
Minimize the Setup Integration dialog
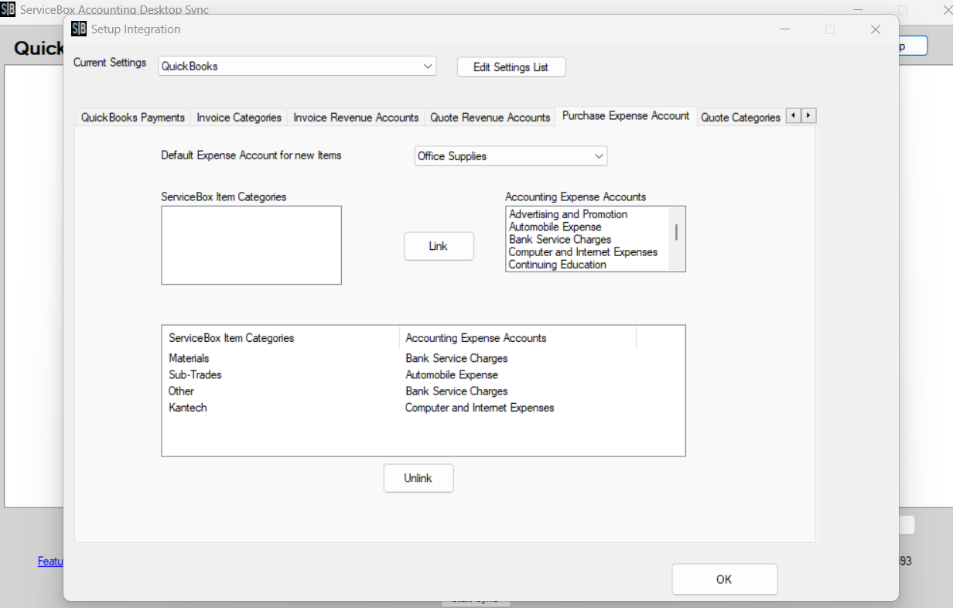785,29
